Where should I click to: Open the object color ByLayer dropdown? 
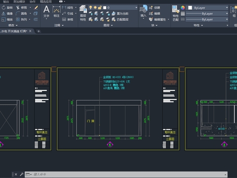click(x=227, y=7)
